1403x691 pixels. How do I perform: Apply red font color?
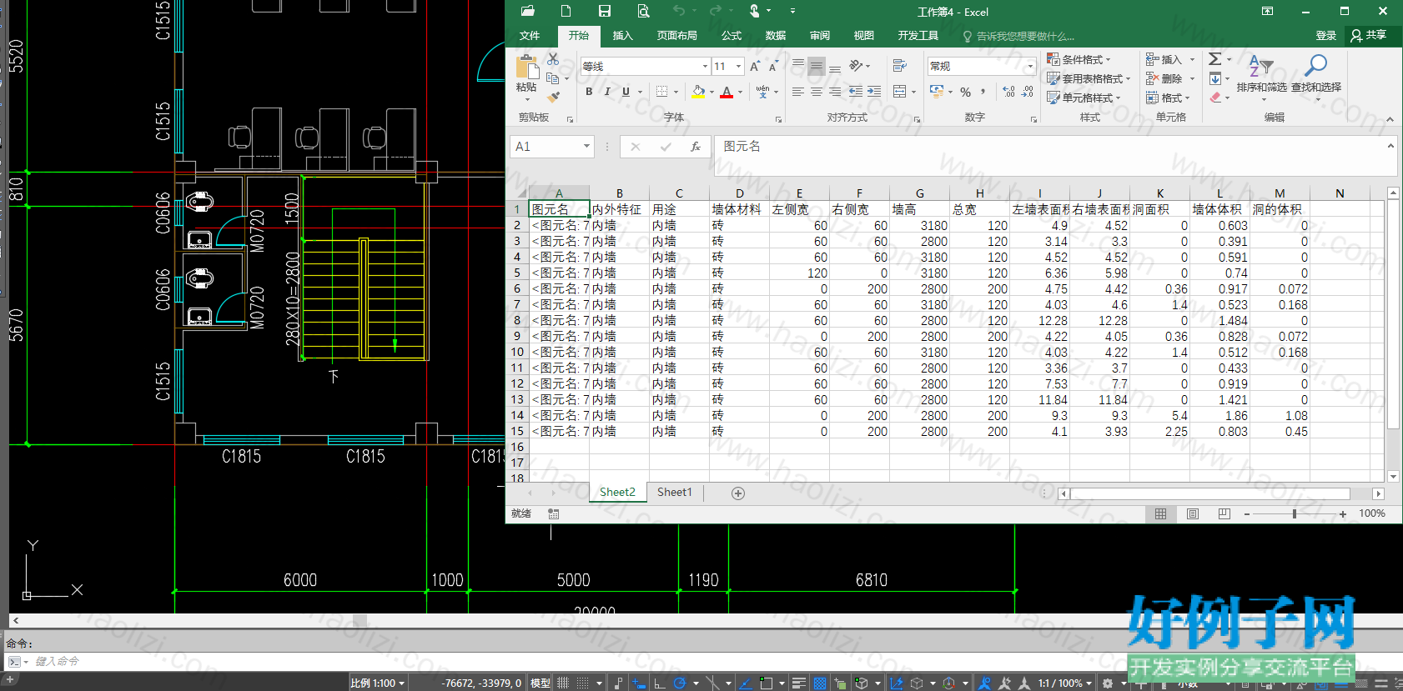pos(727,92)
